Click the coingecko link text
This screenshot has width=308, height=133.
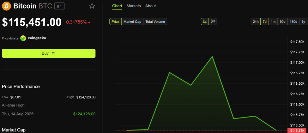point(37,38)
